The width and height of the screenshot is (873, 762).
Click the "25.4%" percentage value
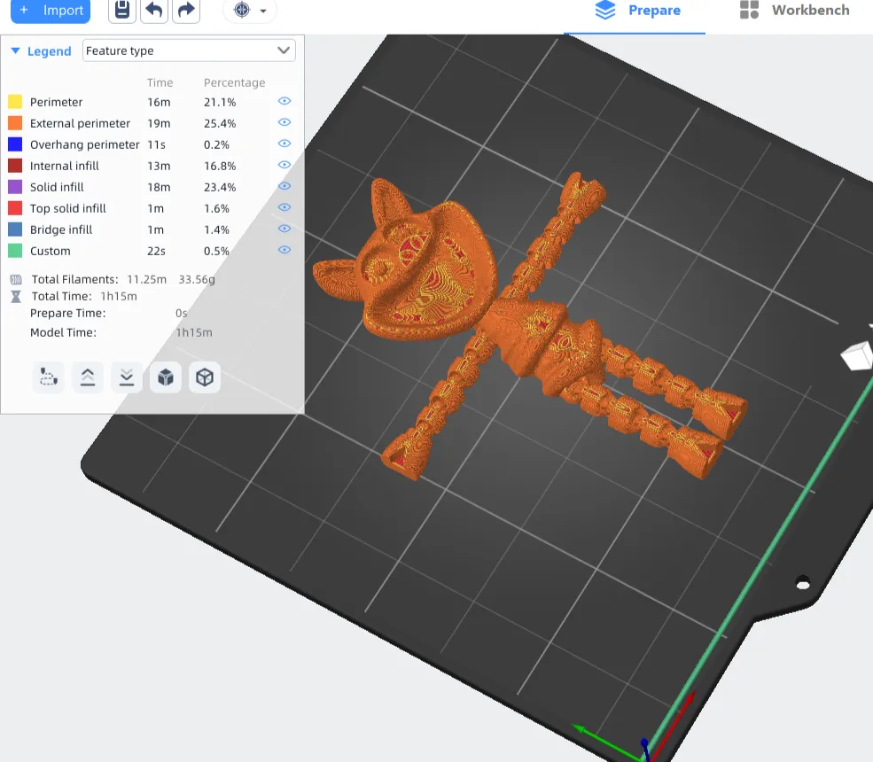coord(220,123)
